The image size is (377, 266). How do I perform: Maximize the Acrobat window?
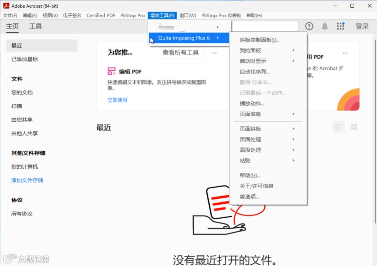pos(352,6)
